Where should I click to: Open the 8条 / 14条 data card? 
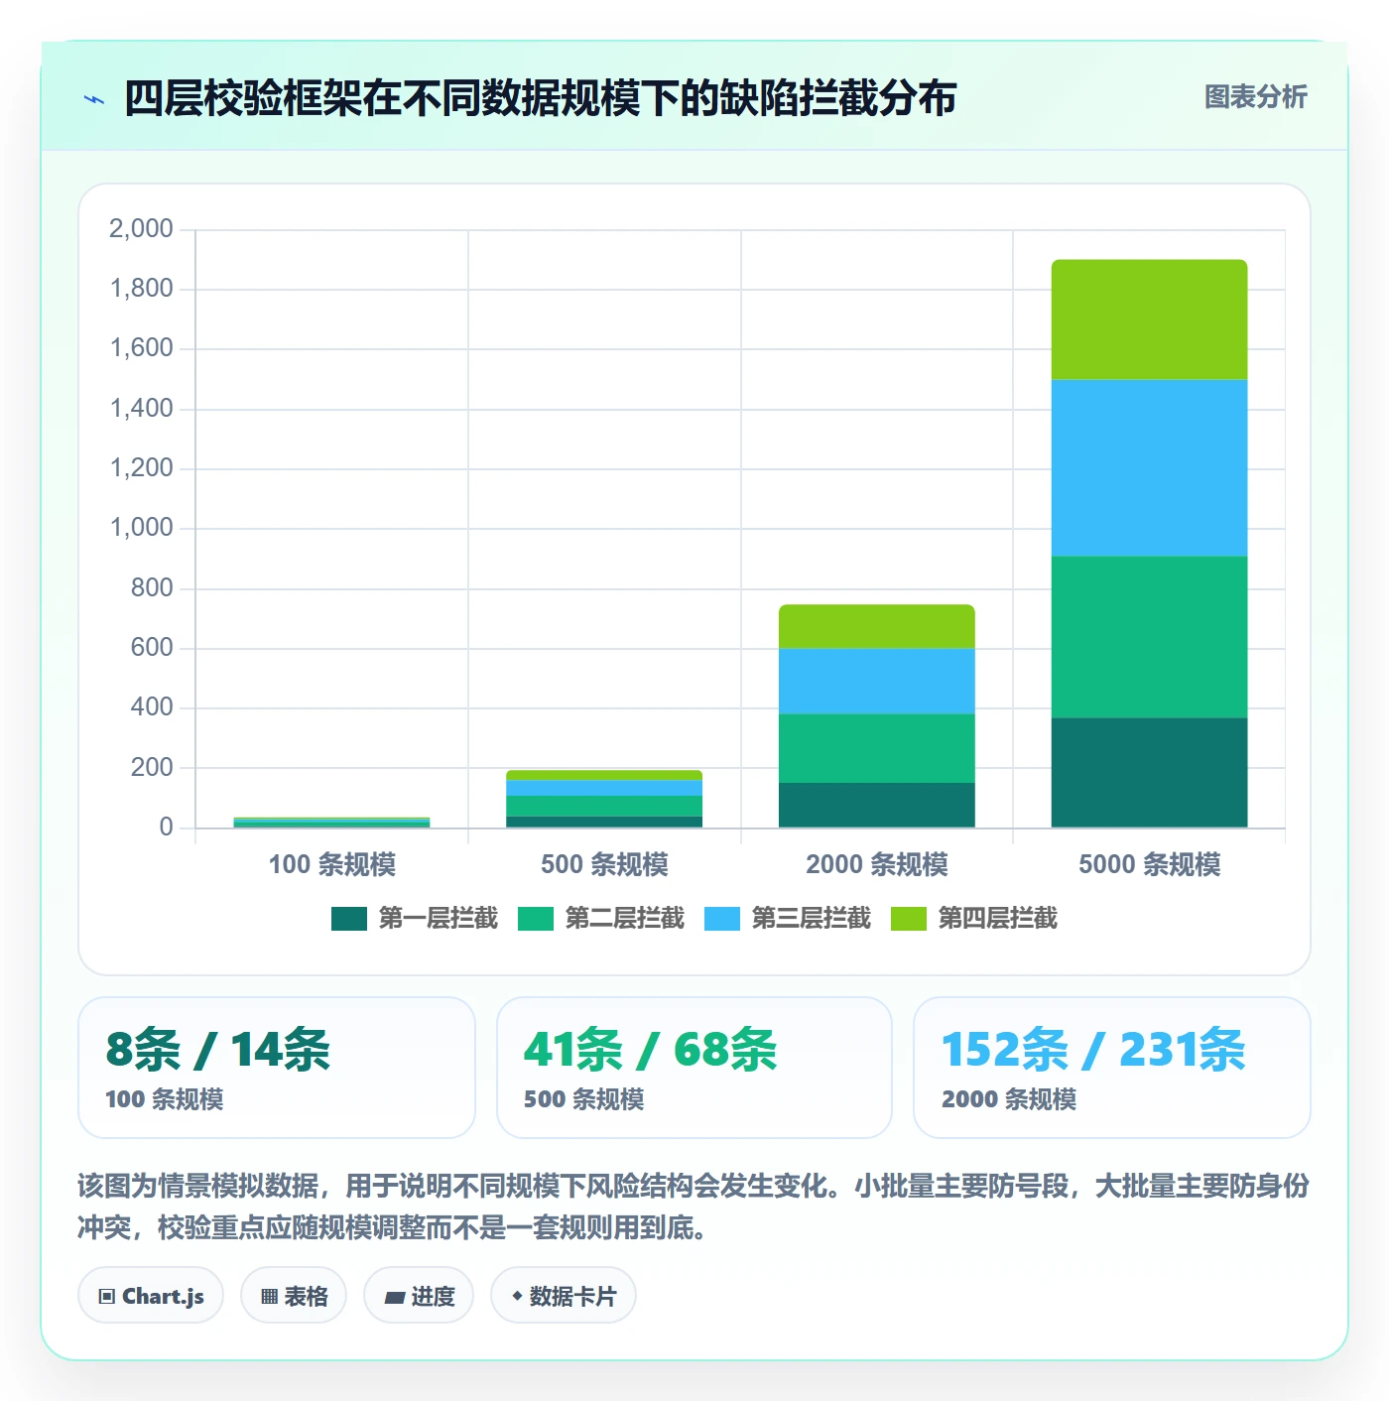tap(277, 1068)
